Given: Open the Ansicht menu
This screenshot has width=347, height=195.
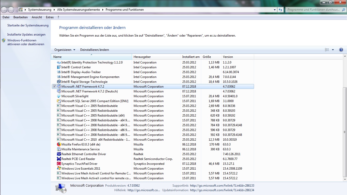Looking at the screenshot, I should 37,17.
